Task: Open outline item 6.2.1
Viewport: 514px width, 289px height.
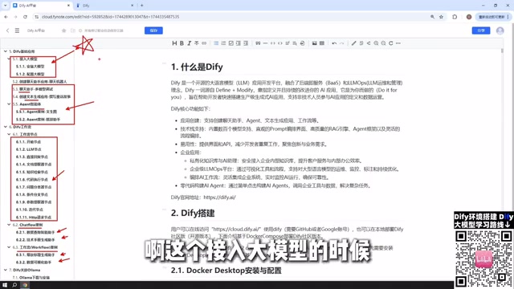Action: pos(35,232)
